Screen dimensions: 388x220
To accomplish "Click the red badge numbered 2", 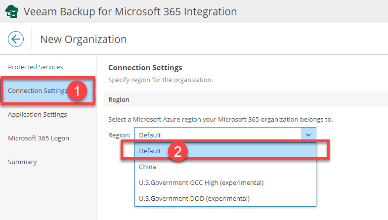I will 181,151.
